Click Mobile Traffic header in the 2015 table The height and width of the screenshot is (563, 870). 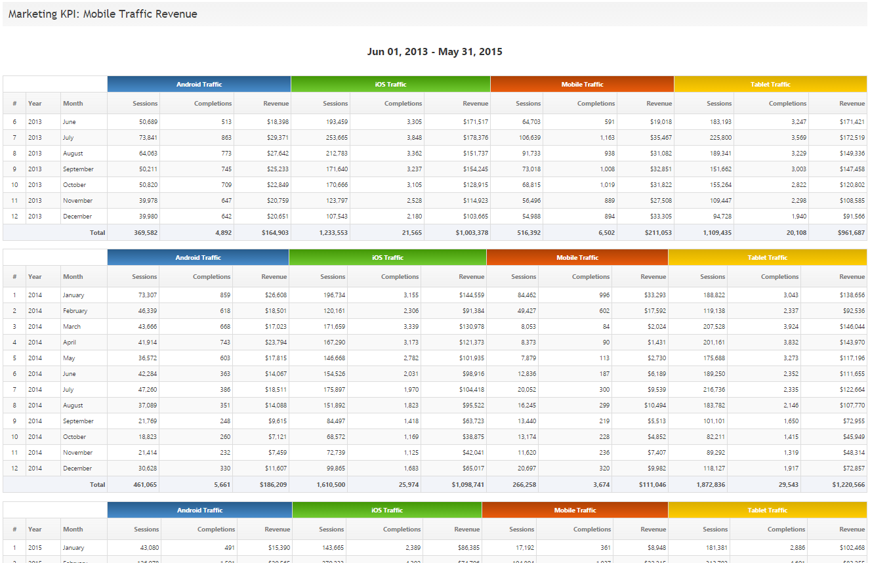pos(575,511)
